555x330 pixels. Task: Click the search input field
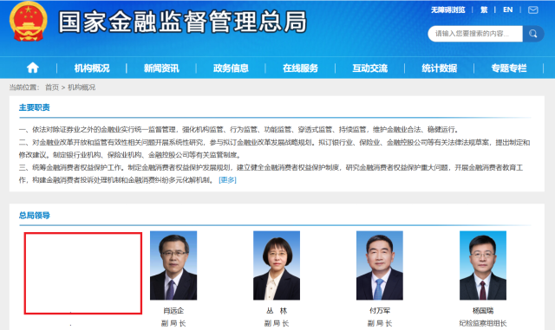click(475, 34)
